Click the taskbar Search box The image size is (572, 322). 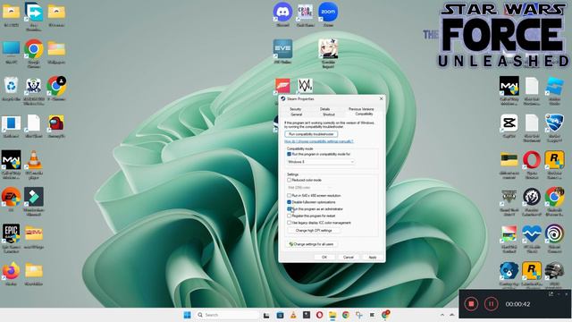tap(227, 315)
